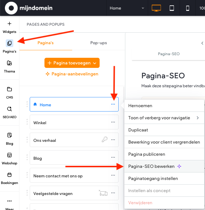The height and width of the screenshot is (210, 205).
Task: Open the CMS folder icon
Action: (10, 92)
